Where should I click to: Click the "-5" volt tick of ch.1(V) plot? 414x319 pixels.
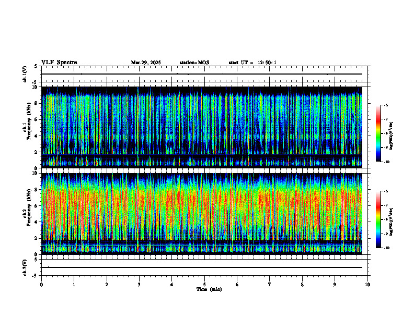coord(34,82)
